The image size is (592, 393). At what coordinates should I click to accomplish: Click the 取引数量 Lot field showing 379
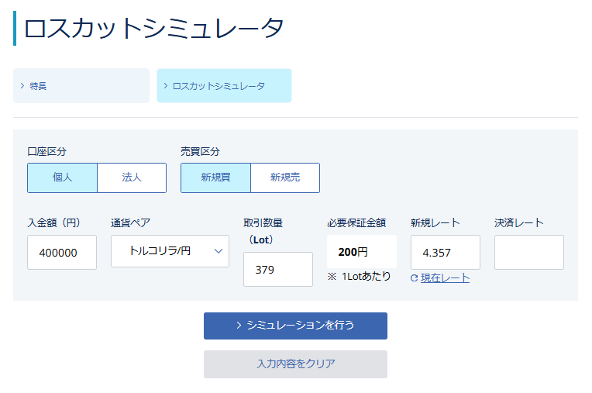click(278, 270)
